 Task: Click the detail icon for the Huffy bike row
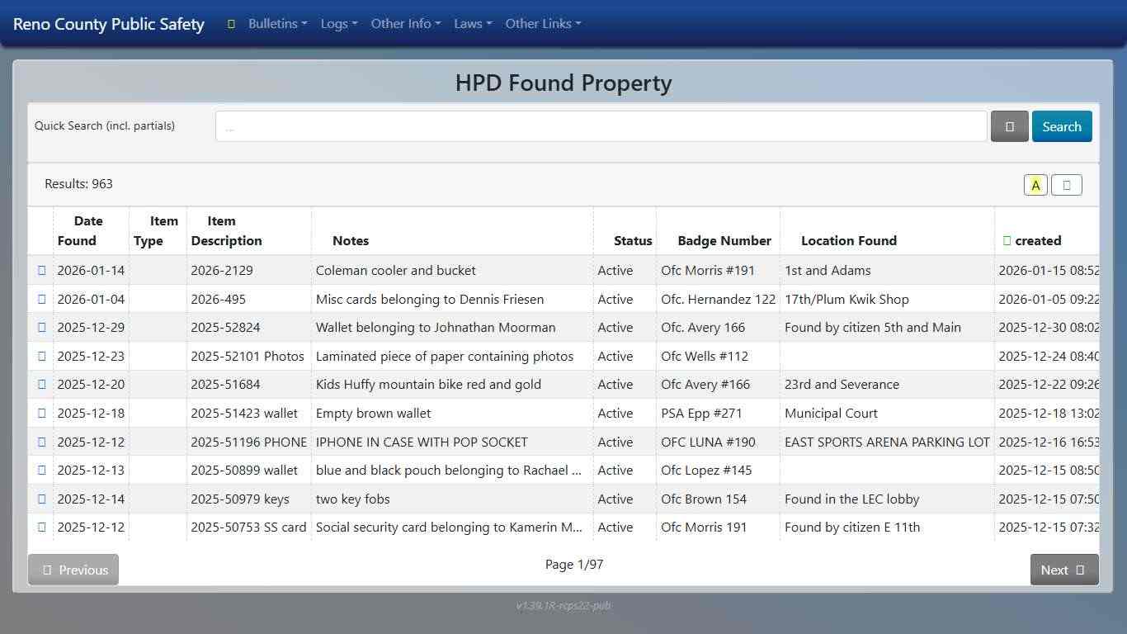(41, 384)
